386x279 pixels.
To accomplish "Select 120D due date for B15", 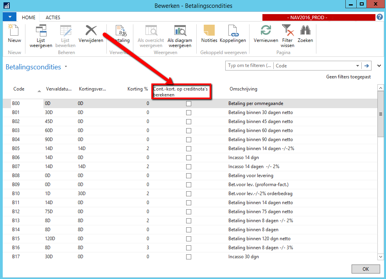I will (x=50, y=239).
